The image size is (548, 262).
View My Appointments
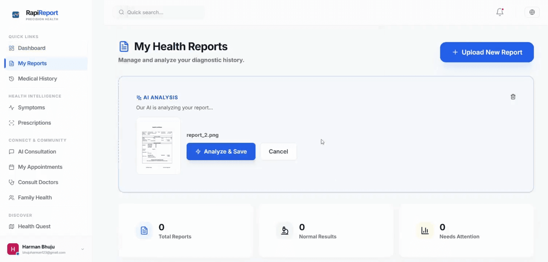(46, 167)
